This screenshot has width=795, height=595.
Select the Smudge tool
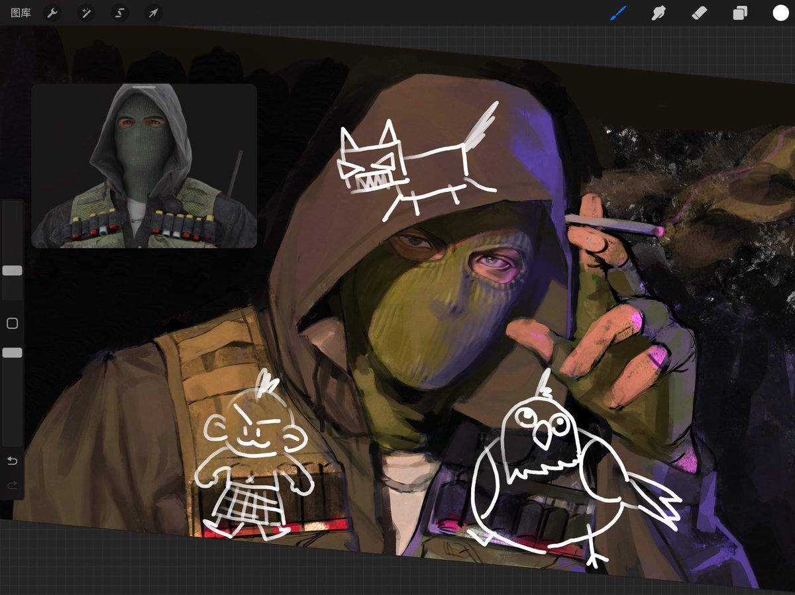[x=658, y=13]
